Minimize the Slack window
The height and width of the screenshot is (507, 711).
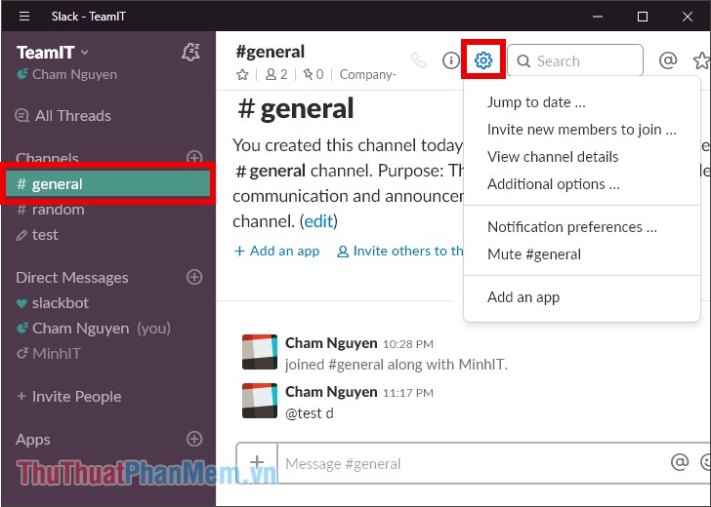point(598,17)
